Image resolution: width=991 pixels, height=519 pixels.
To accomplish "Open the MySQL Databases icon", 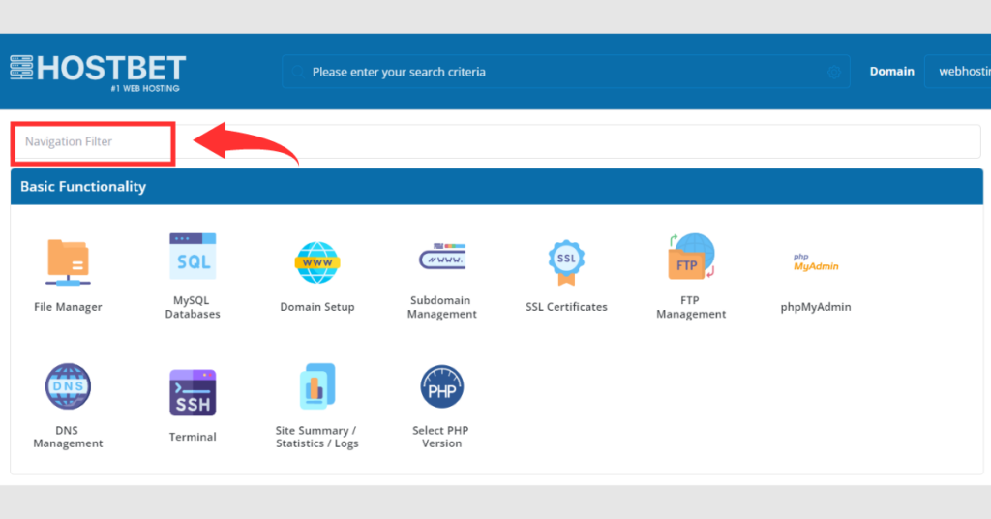I will [193, 256].
